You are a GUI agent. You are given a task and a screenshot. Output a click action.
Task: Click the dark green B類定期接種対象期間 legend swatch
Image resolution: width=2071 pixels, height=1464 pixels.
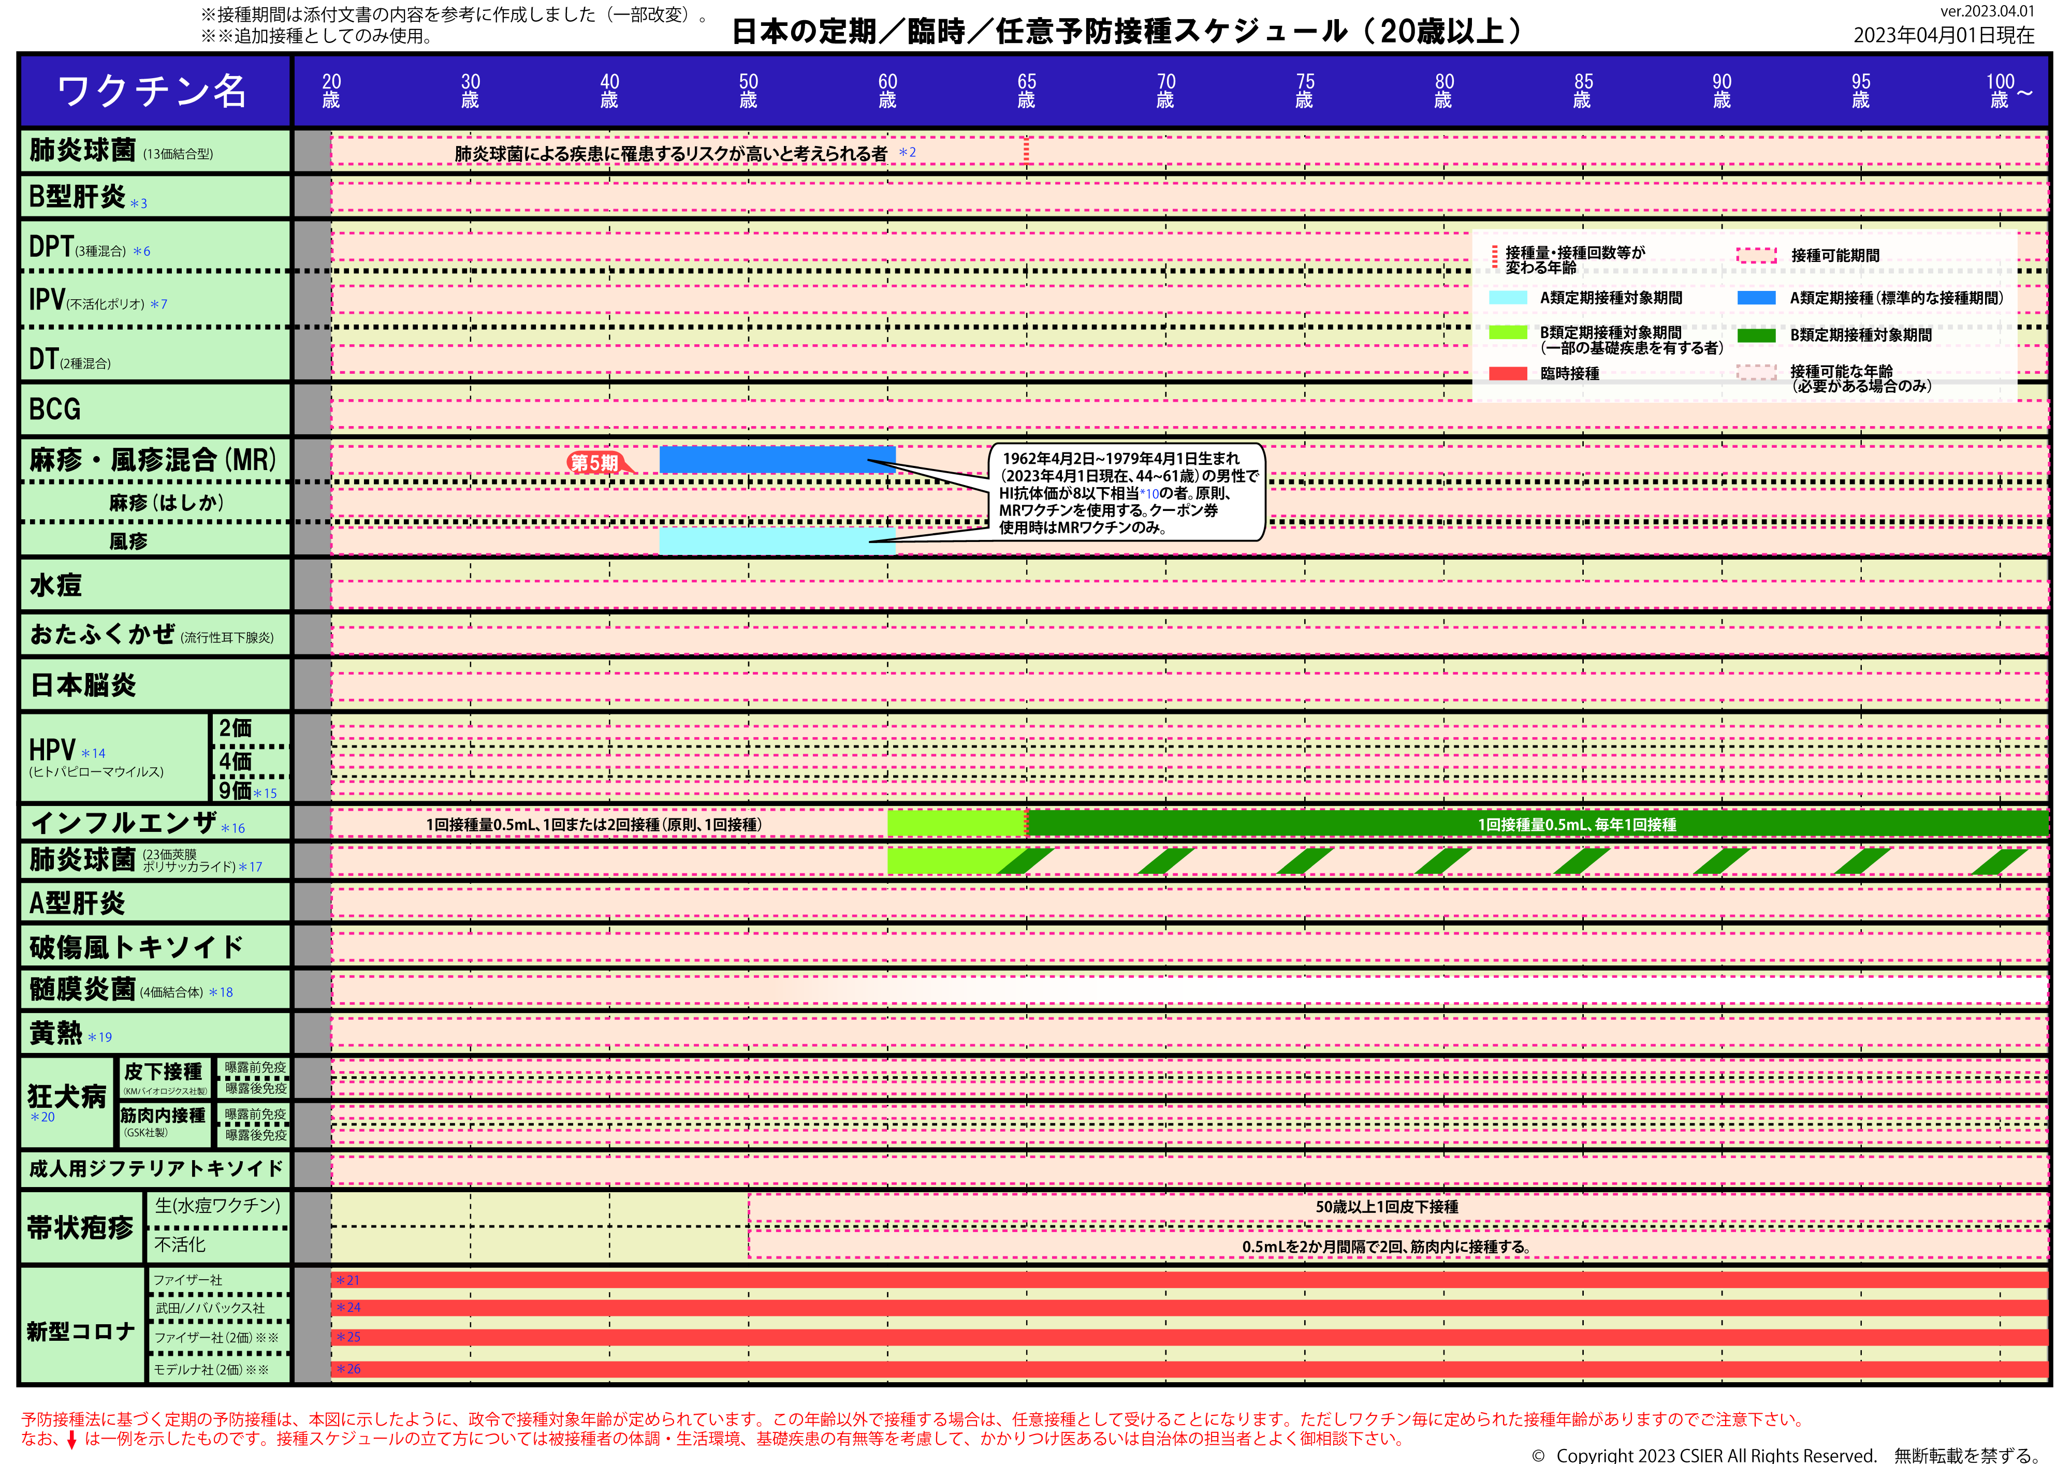click(x=1756, y=334)
